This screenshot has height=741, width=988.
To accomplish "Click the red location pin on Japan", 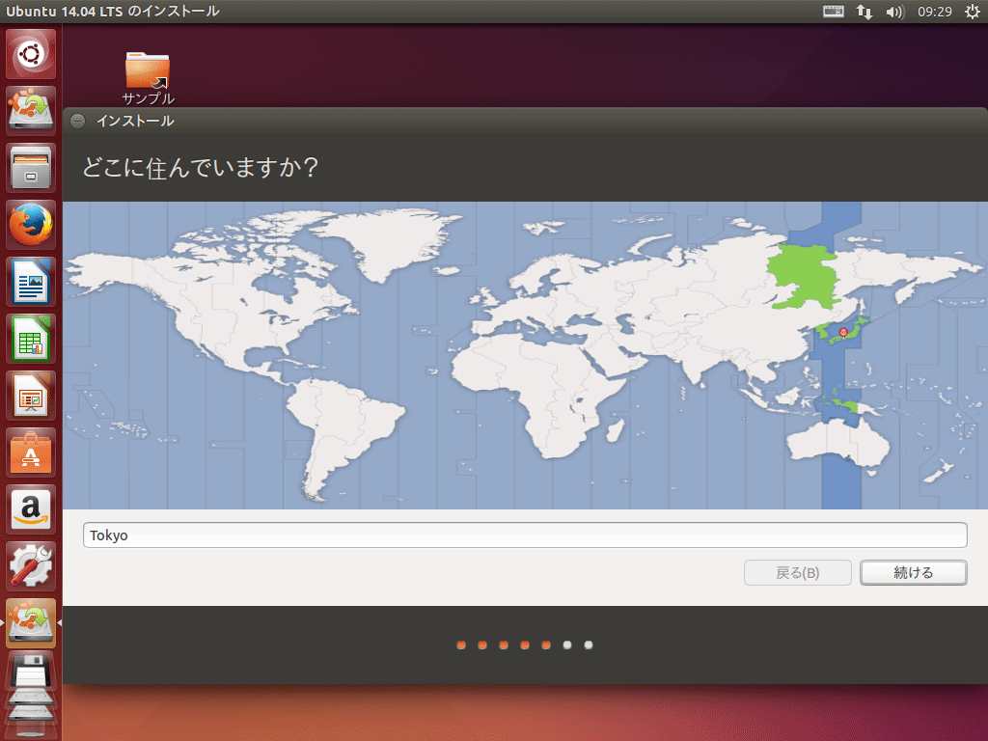I will click(843, 333).
